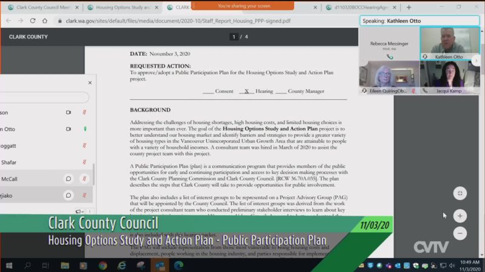This screenshot has height=272, width=485.
Task: Open a new browser tab
Action: click(x=409, y=7)
